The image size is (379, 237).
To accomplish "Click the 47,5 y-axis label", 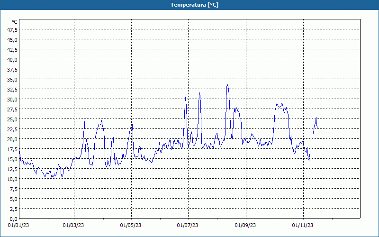I will [13, 30].
